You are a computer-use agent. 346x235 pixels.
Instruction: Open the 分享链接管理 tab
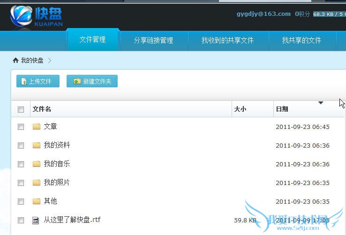click(154, 41)
